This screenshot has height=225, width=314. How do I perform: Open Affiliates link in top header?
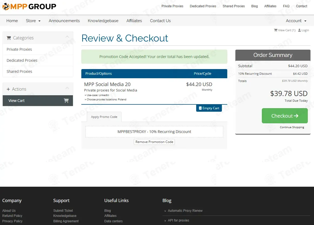pos(270,6)
